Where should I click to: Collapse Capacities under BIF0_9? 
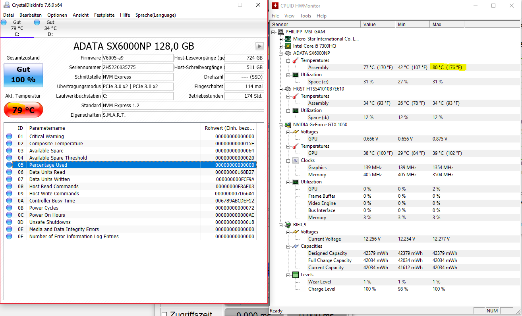[x=288, y=246]
